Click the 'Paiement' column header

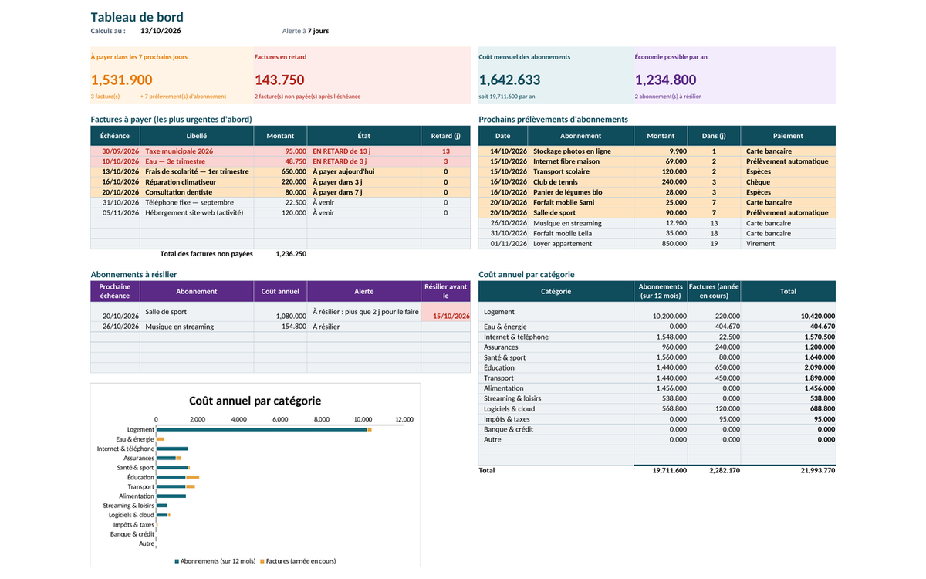[x=788, y=136]
